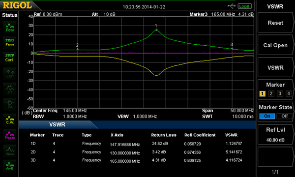Click the C.W. trace status icon
Screen dimensions: 295x177
(x=10, y=119)
